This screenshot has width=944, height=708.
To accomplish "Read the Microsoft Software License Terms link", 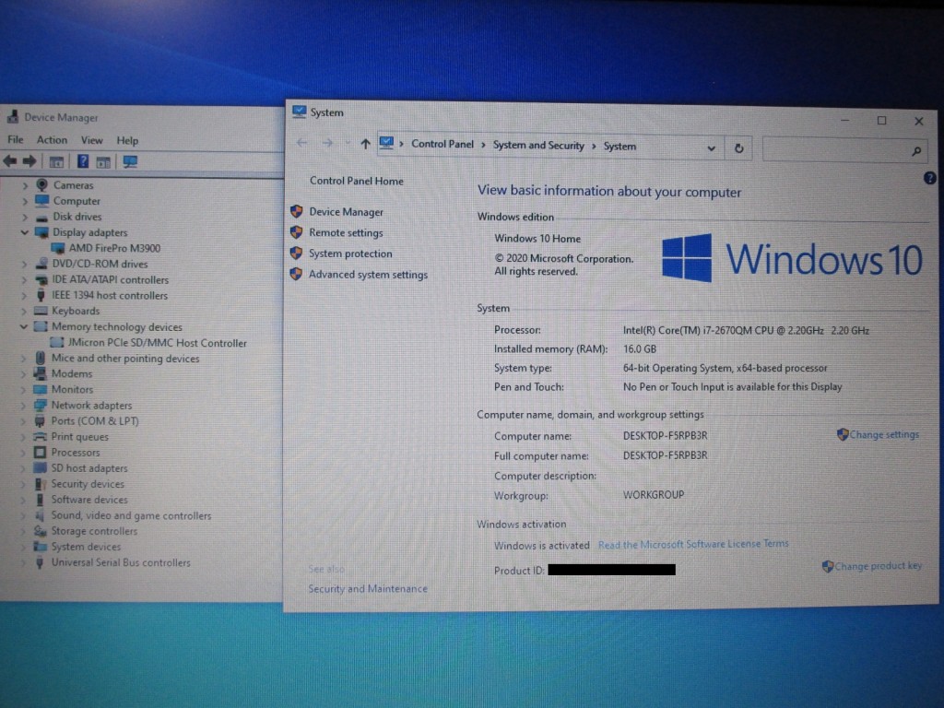I will pos(693,544).
